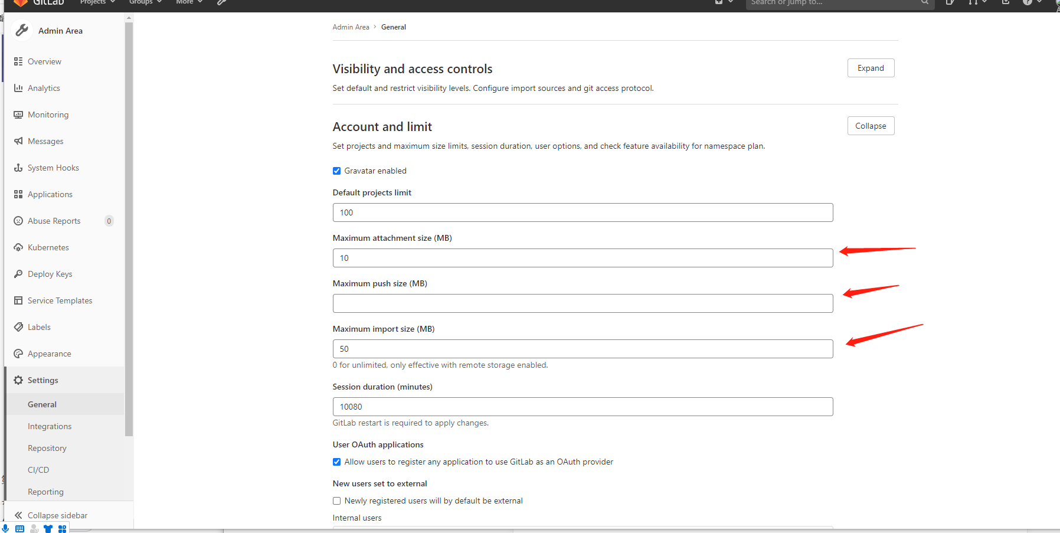Click the Account and limit heading
This screenshot has height=533, width=1060.
coord(382,127)
